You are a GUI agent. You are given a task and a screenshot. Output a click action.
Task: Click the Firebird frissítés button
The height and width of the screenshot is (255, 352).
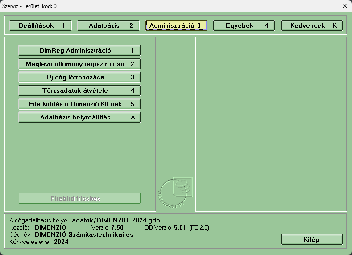[x=80, y=198]
